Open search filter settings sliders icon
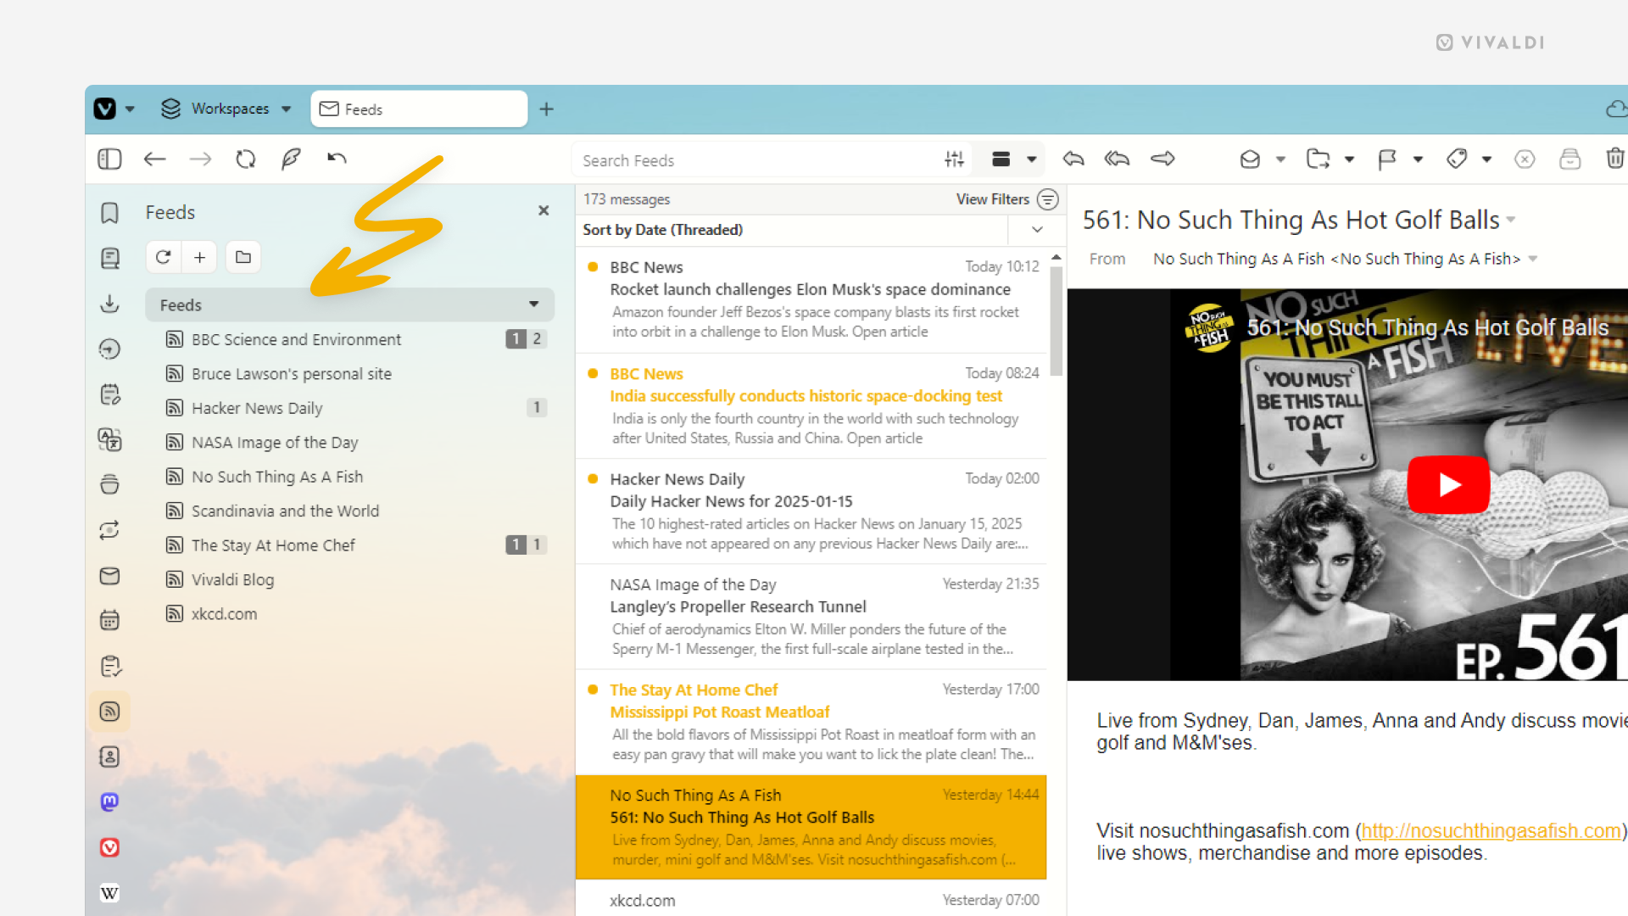This screenshot has width=1628, height=916. (x=954, y=159)
